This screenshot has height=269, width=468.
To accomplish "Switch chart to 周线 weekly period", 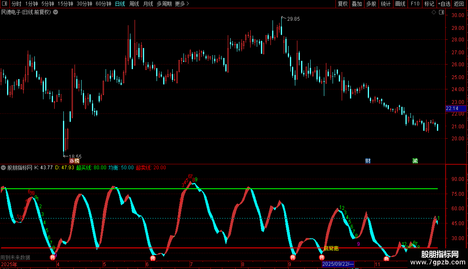I will (x=134, y=4).
